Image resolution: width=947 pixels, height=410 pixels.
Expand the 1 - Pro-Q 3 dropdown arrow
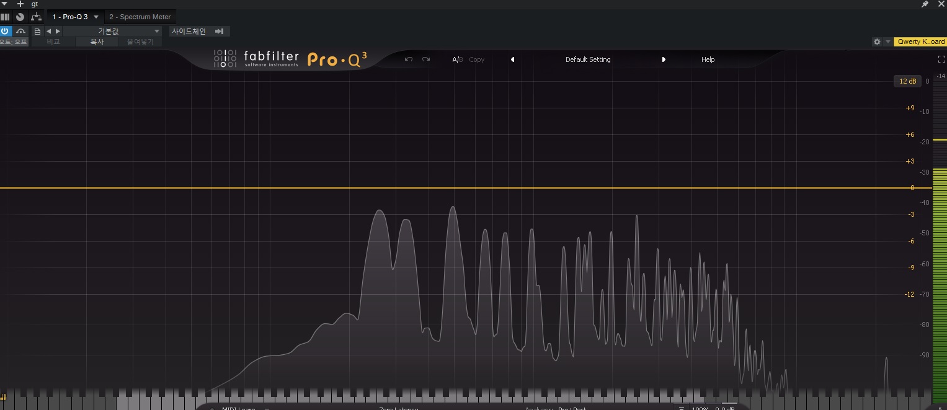tap(96, 17)
